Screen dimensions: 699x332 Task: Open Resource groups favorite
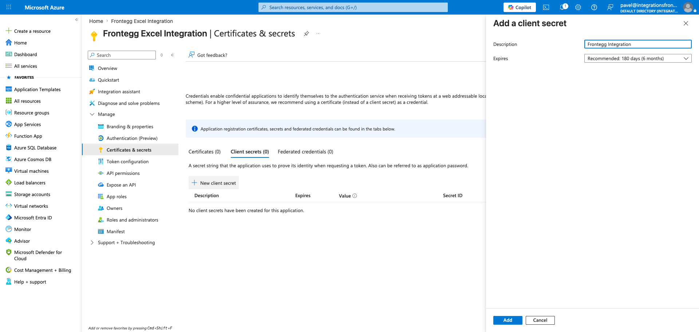[32, 113]
